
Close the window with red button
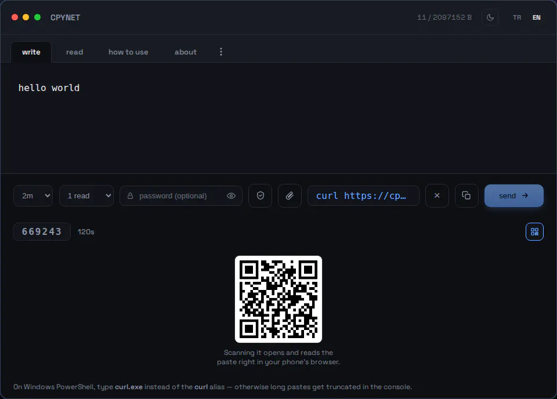(x=15, y=17)
